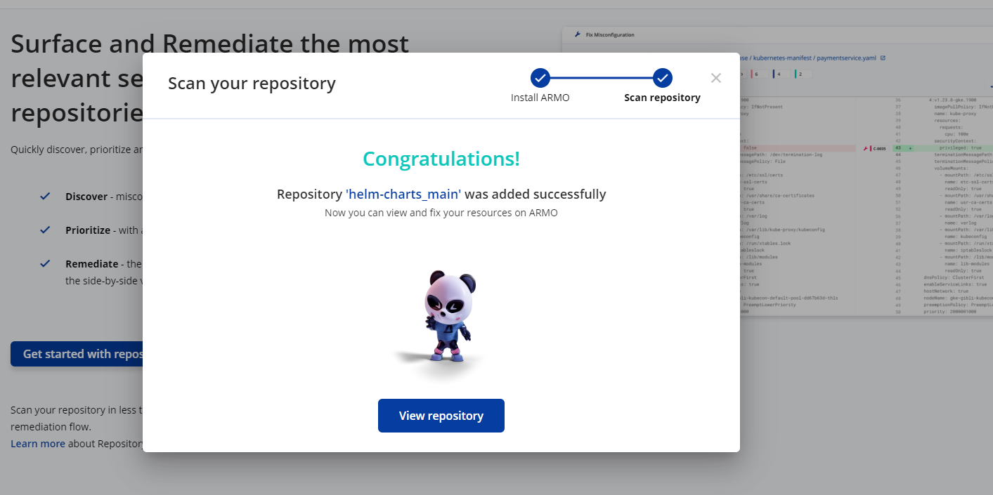Click the Fix Misconfiguration screenshot preview
The width and height of the screenshot is (993, 495).
865,172
